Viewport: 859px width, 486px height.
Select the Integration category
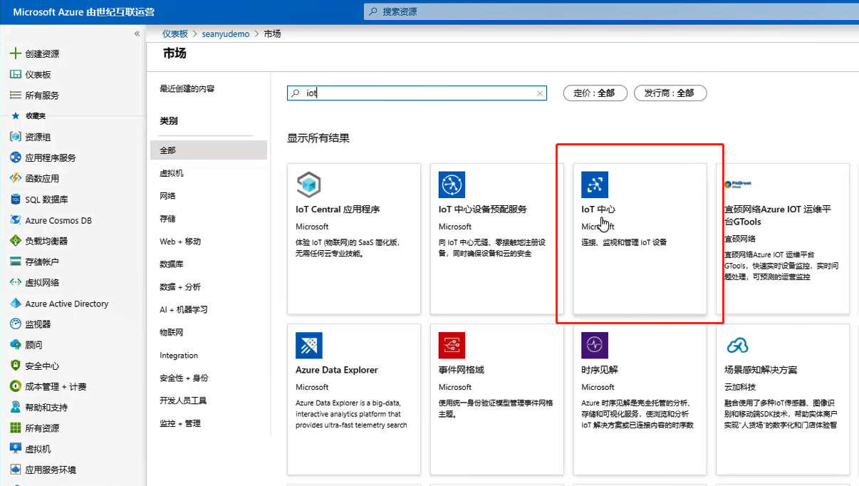179,355
